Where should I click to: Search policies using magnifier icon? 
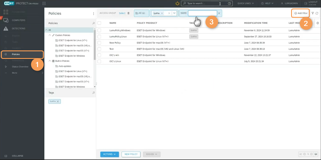(93, 23)
